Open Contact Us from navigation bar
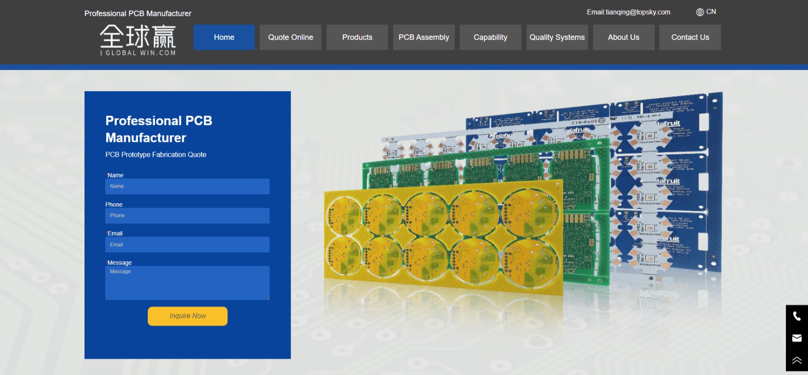The height and width of the screenshot is (375, 808). 690,37
